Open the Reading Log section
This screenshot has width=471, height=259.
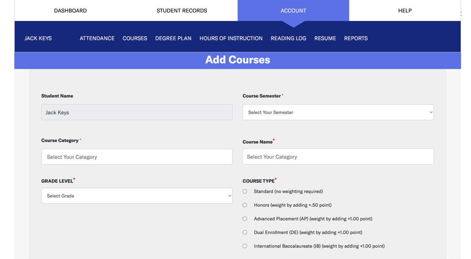click(288, 38)
